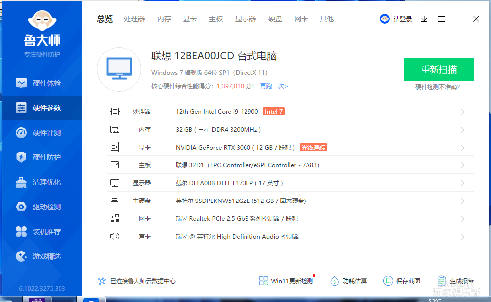Click the download arrow icon

pyautogui.click(x=424, y=19)
